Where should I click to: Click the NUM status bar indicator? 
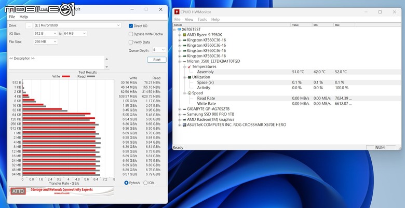380,148
